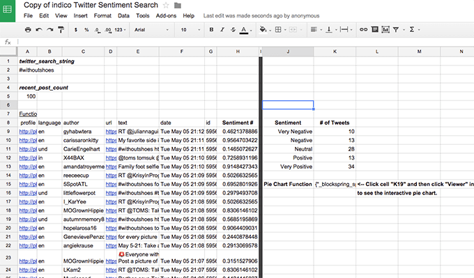Decrease decimal places
Image resolution: width=474 pixels, height=278 pixels.
point(98,30)
